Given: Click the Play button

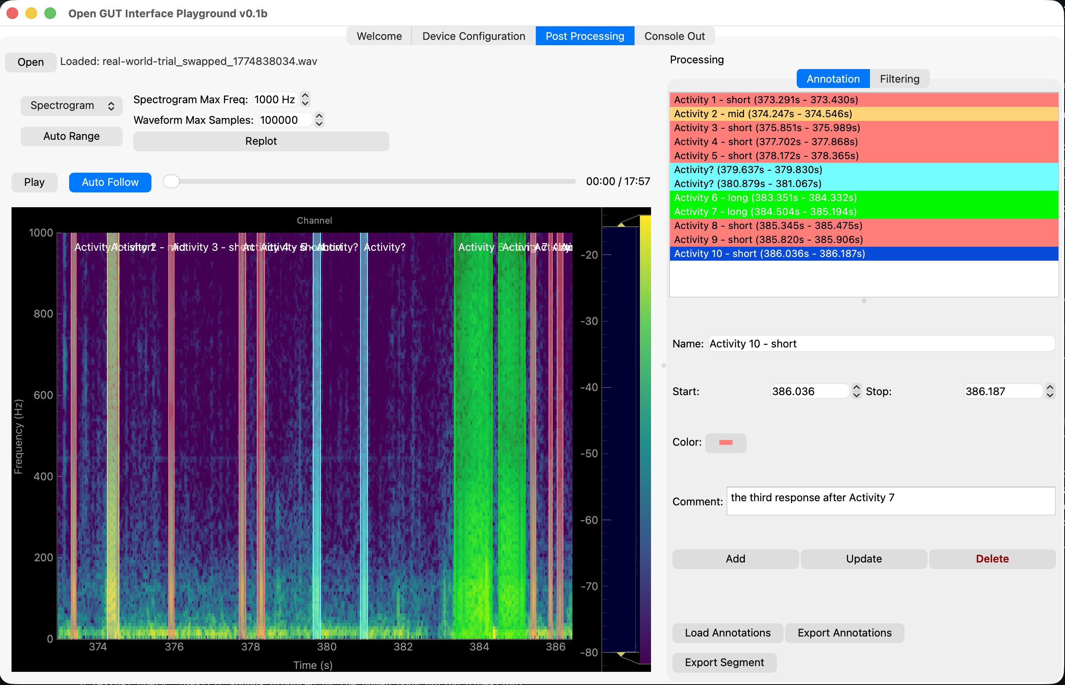Looking at the screenshot, I should pos(34,182).
